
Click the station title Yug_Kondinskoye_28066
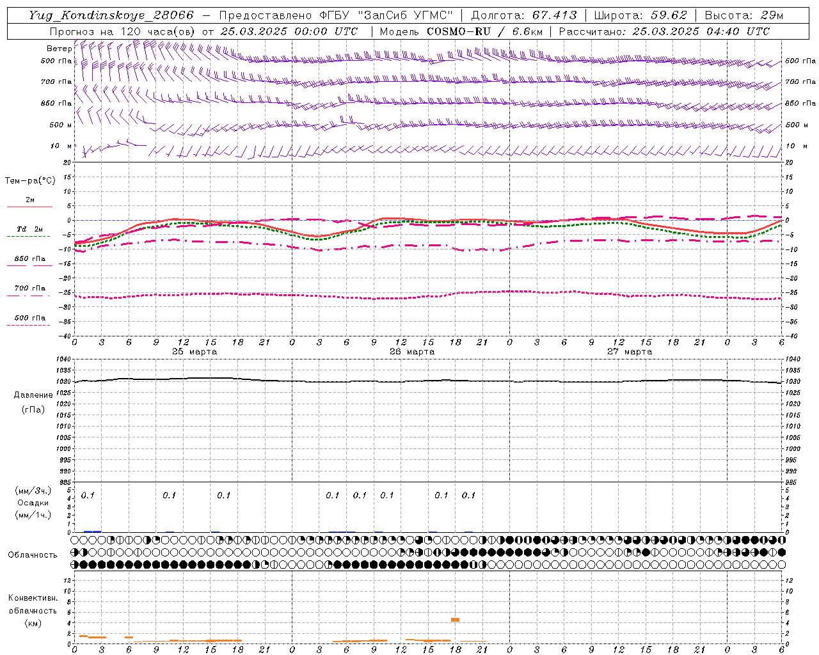coord(111,15)
